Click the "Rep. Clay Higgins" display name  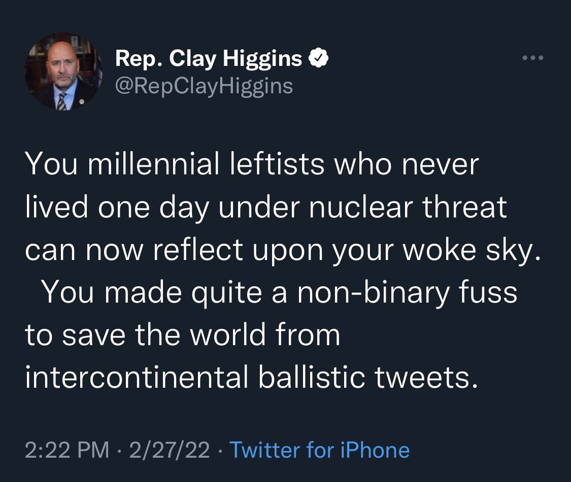tap(209, 59)
